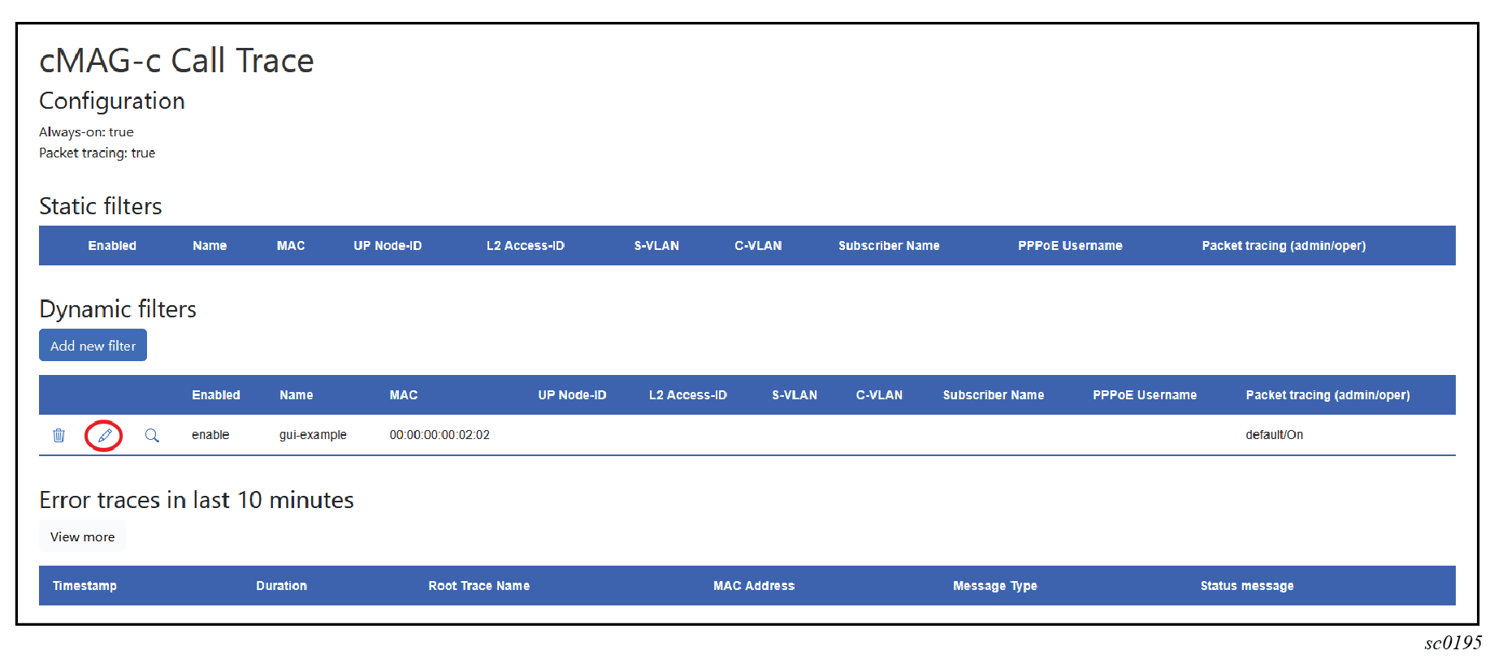Viewport: 1494px width, 659px height.
Task: Select the gui-example name cell
Action: [313, 435]
